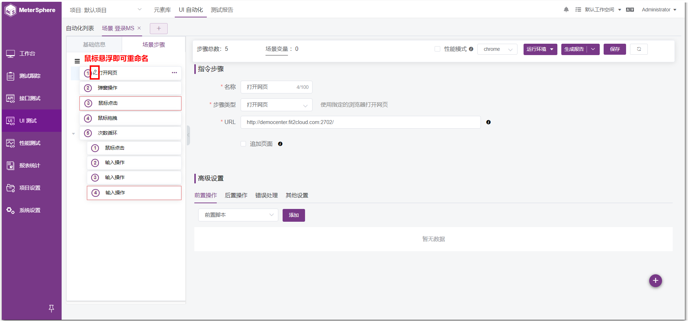Open the 前置脚本 dropdown
Image resolution: width=688 pixels, height=323 pixels.
point(238,215)
